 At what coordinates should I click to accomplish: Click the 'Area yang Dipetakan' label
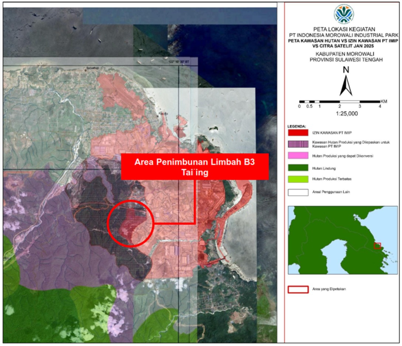[329, 289]
